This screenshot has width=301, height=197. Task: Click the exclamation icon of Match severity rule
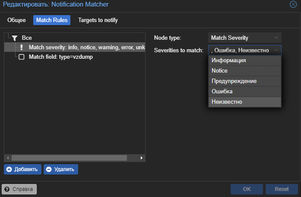point(21,48)
